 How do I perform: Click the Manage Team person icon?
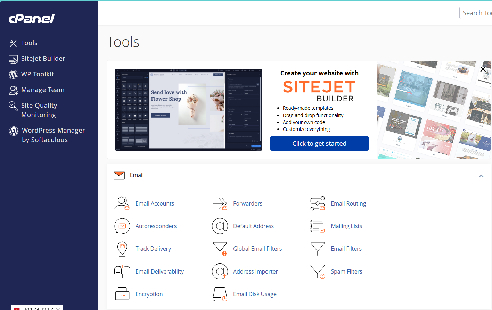[13, 90]
